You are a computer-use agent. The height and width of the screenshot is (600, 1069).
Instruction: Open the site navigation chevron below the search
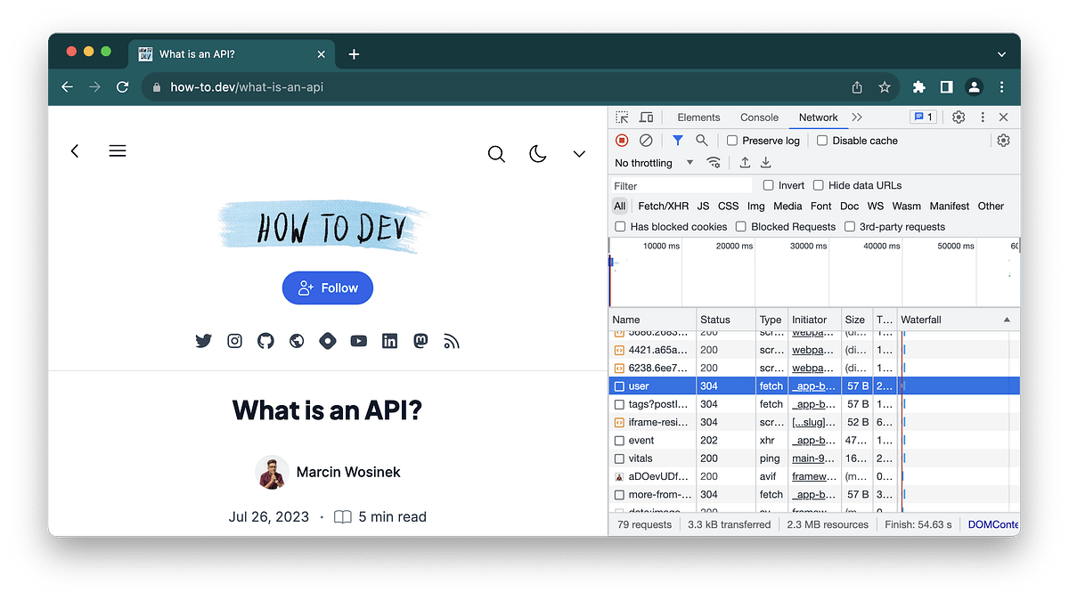coord(579,153)
